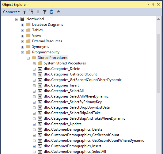This screenshot has height=154, width=163.
Task: Open the window position dropdown arrow in title bar
Action: [148, 4]
